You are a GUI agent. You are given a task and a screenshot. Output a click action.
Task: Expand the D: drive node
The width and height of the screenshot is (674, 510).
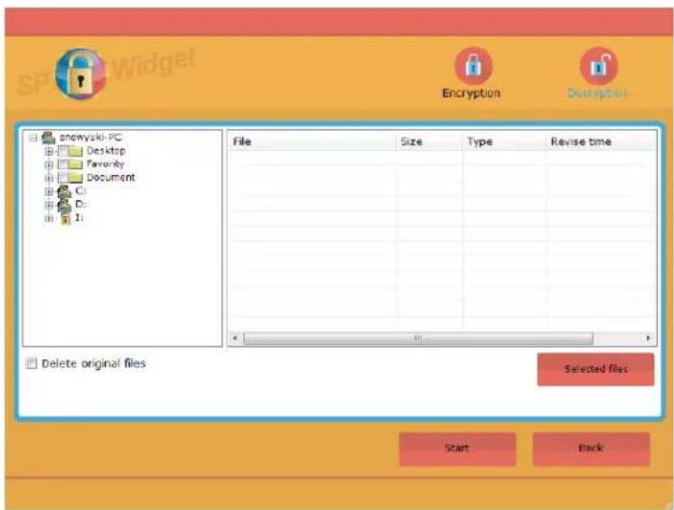[x=49, y=205]
